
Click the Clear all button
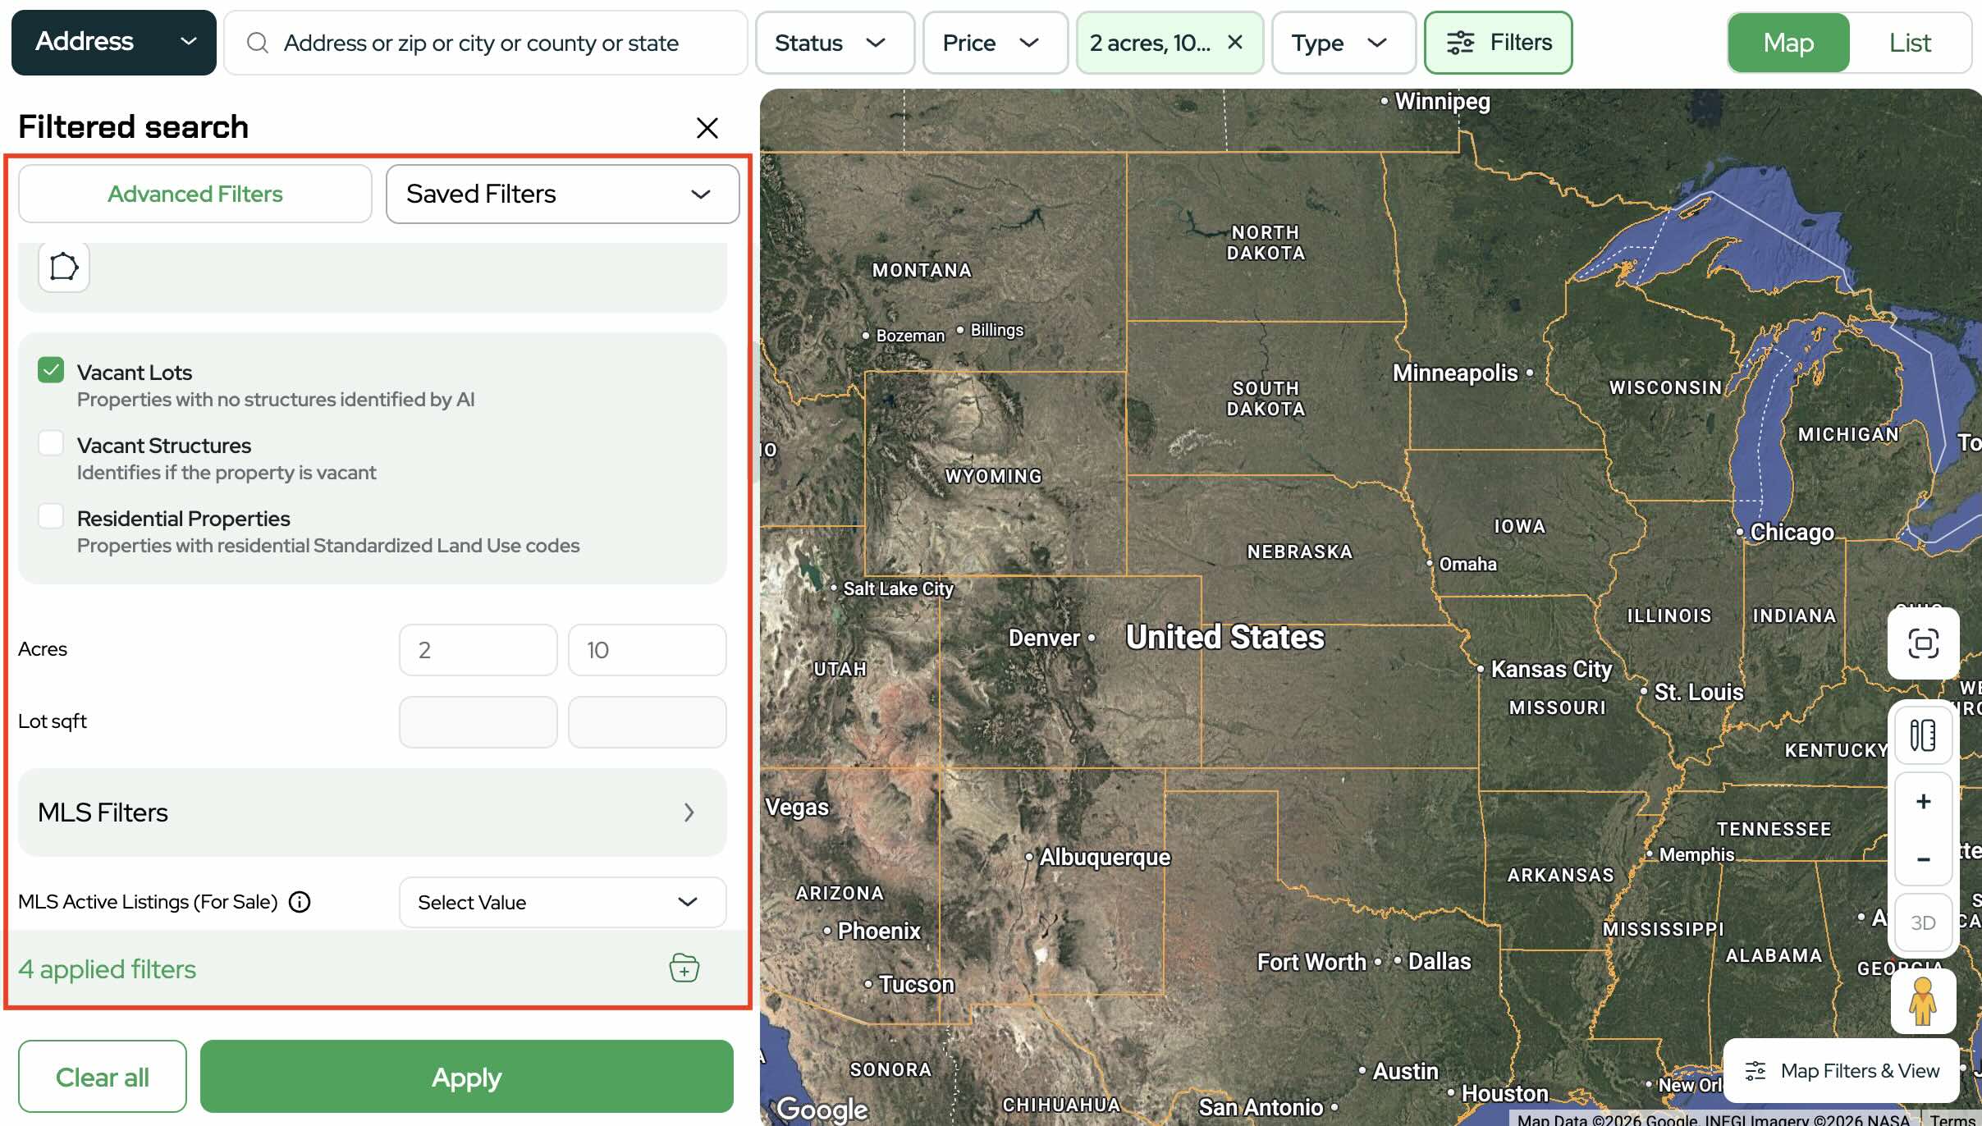coord(103,1077)
